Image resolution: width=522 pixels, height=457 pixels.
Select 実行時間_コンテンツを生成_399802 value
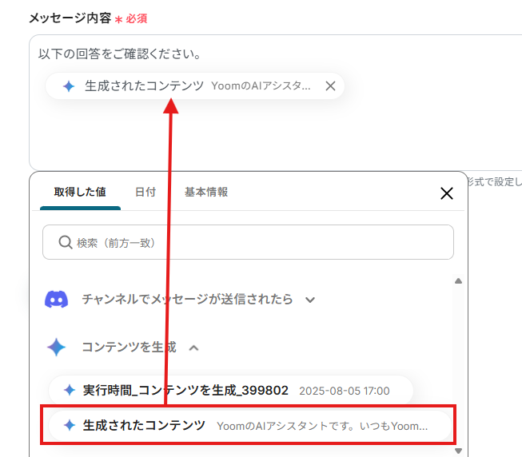tap(231, 390)
